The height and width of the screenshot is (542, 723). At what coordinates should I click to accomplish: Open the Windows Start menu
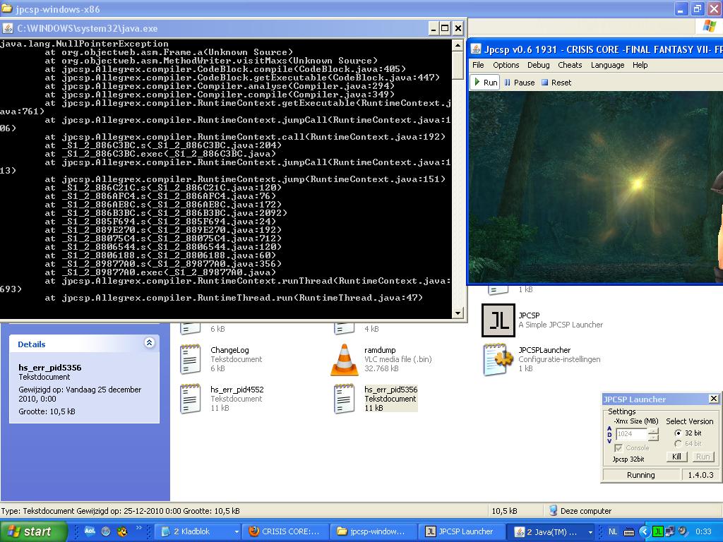(33, 531)
